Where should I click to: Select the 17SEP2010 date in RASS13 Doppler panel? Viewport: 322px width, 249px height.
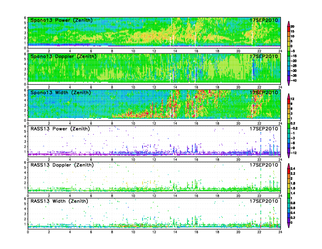[264, 165]
